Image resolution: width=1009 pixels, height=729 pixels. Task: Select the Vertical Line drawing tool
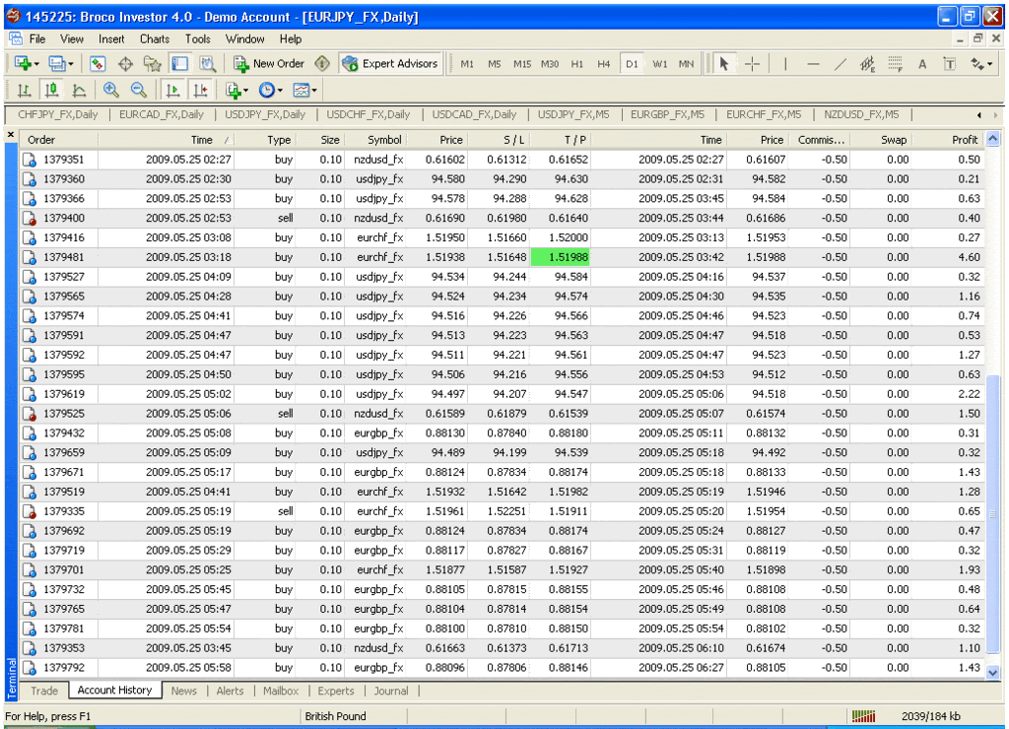click(x=785, y=64)
